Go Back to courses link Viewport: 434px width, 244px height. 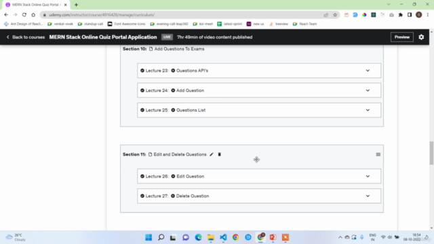pos(26,37)
